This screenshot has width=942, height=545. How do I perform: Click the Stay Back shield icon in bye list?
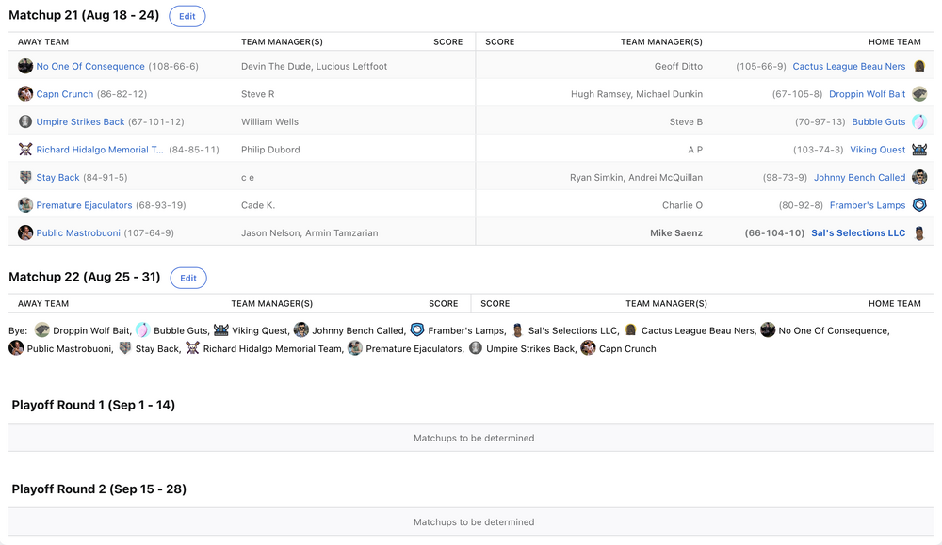126,348
